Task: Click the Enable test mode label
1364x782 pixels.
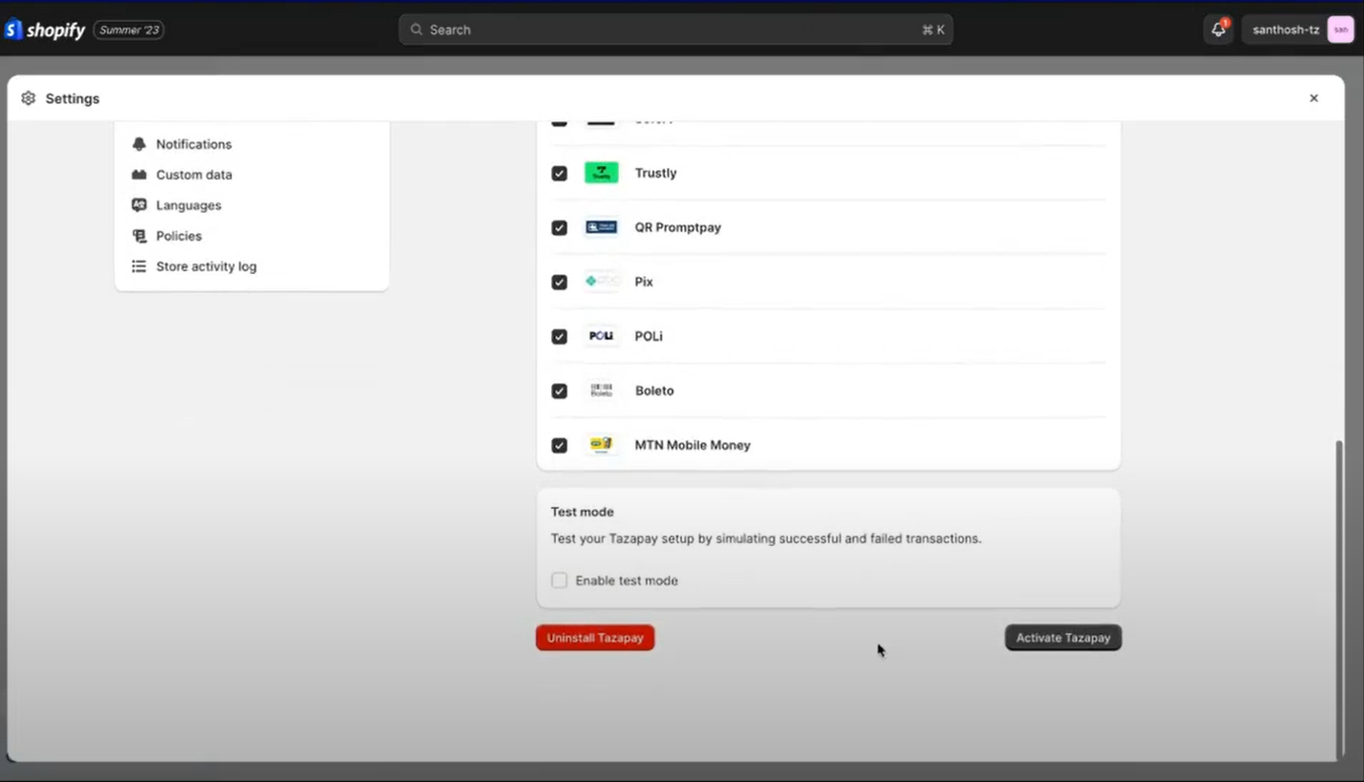Action: [x=627, y=581]
